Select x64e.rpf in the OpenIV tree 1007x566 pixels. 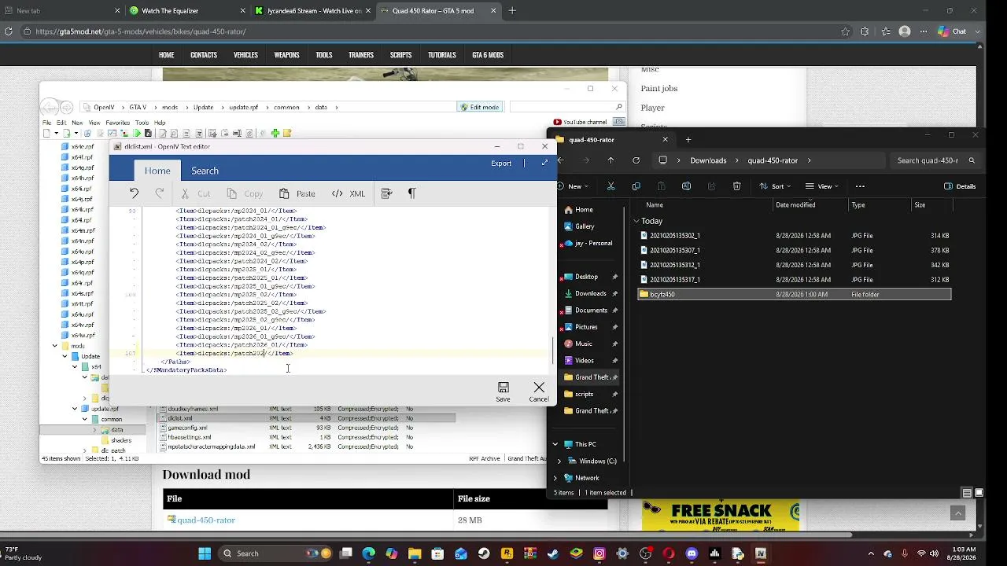83,146
